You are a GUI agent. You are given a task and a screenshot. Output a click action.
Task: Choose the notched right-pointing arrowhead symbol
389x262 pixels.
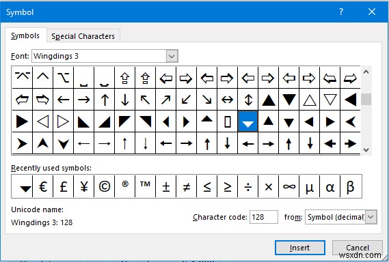tap(22, 143)
